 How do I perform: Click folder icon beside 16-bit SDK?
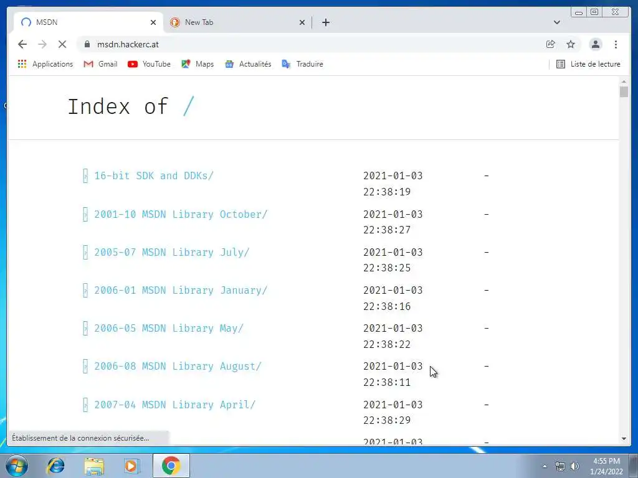[85, 176]
